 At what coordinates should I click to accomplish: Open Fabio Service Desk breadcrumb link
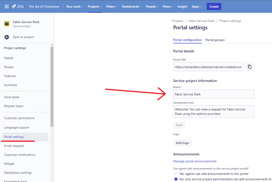201,21
